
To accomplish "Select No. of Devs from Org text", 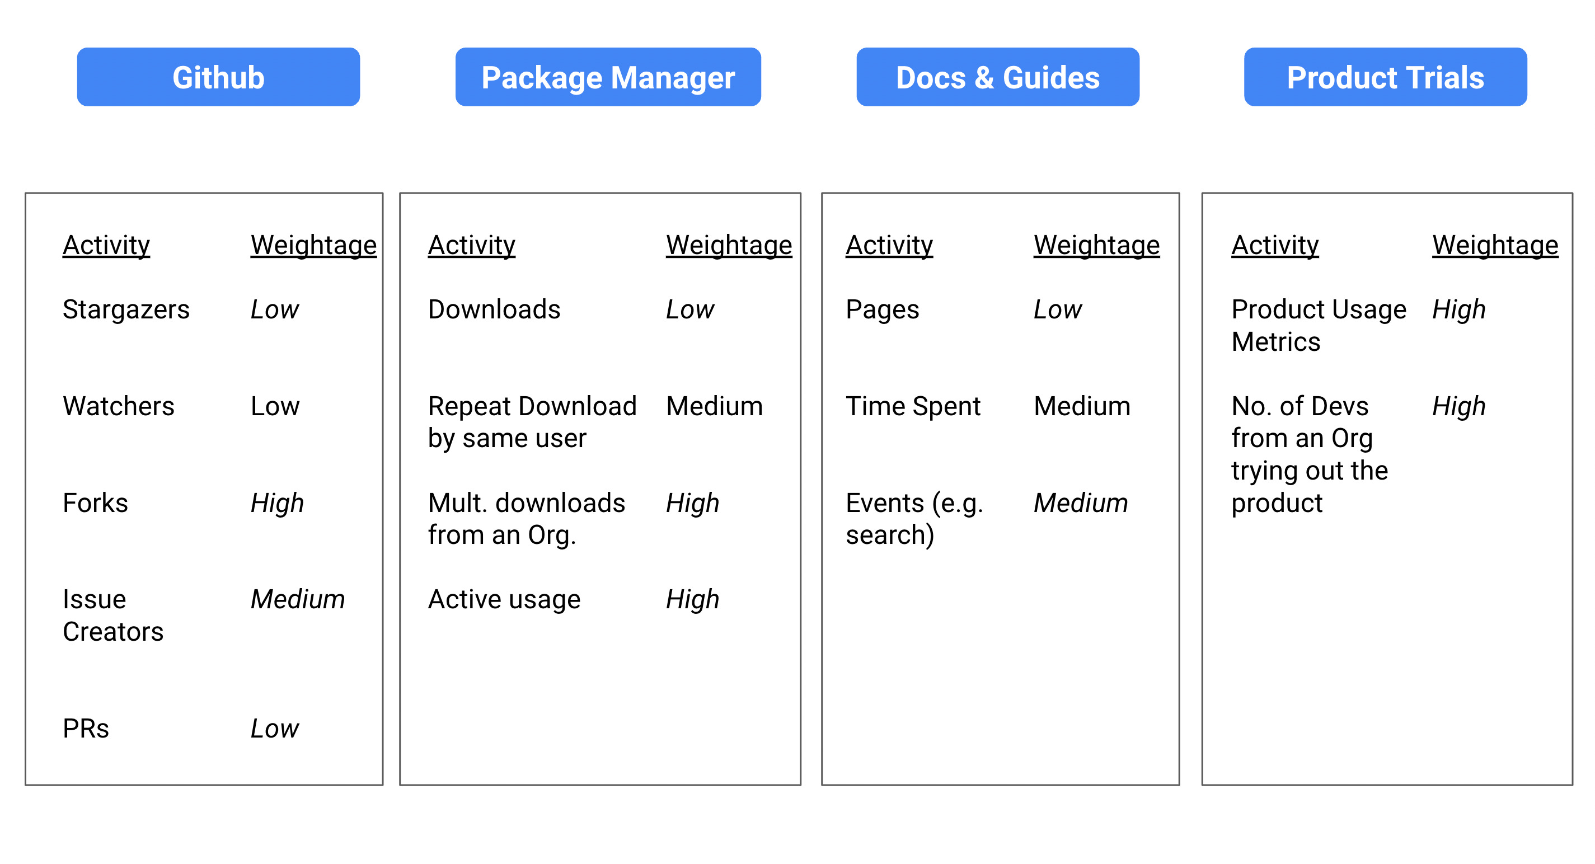I will pos(1309,454).
